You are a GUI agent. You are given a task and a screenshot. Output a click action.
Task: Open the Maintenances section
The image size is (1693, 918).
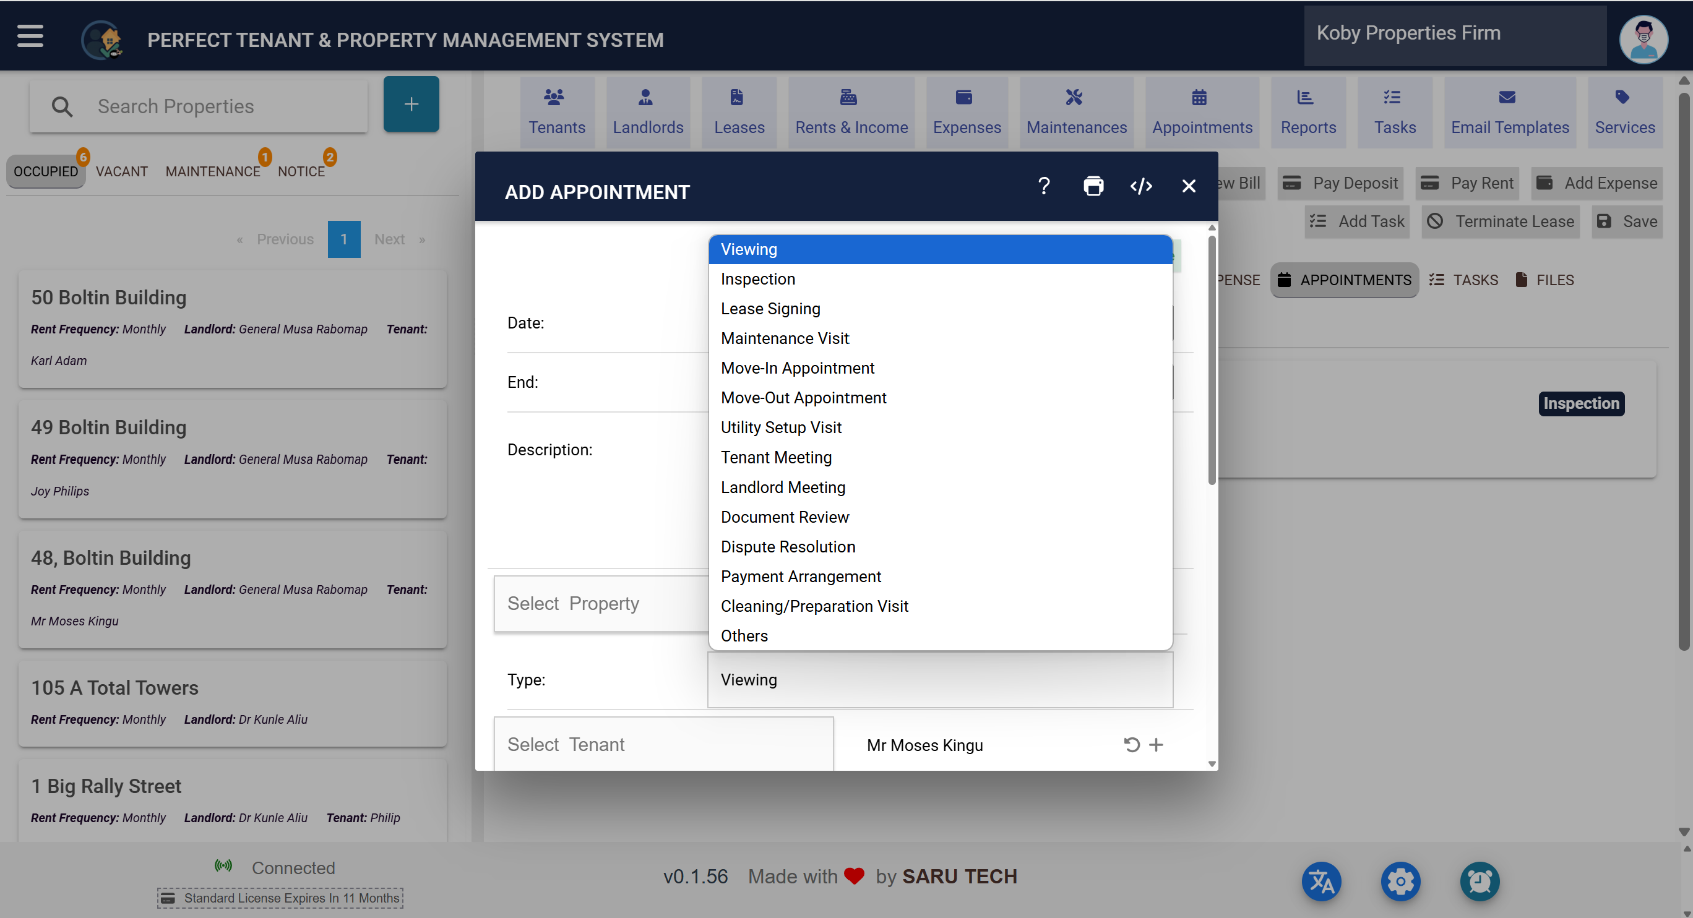(x=1077, y=112)
